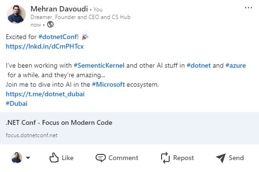Open the t.me/dotnet_dubai Telegram link

pos(45,94)
